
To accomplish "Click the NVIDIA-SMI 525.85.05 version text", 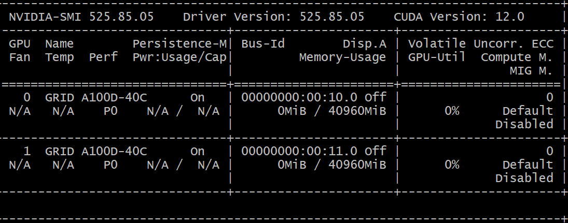I will (81, 17).
